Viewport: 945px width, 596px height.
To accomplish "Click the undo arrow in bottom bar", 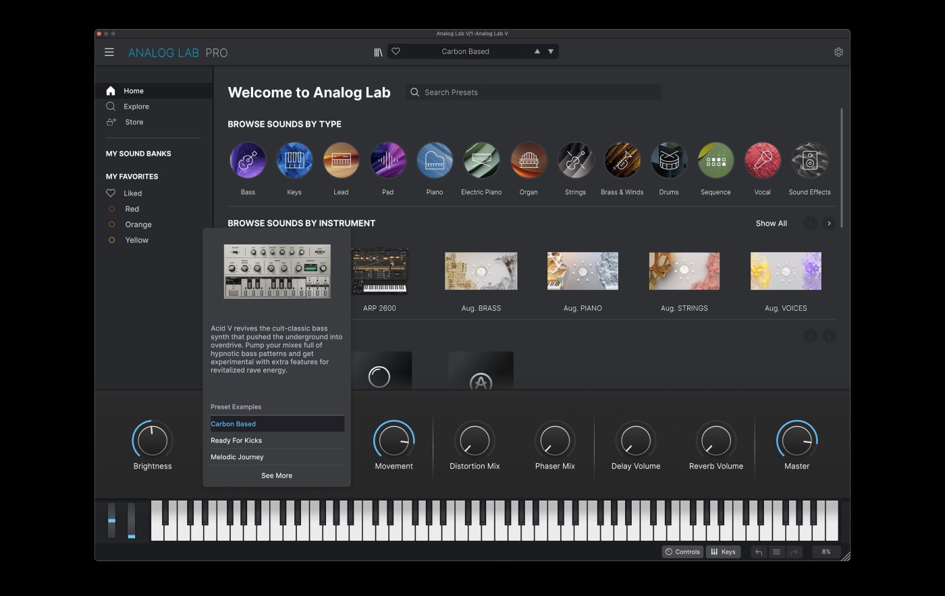I will coord(759,552).
